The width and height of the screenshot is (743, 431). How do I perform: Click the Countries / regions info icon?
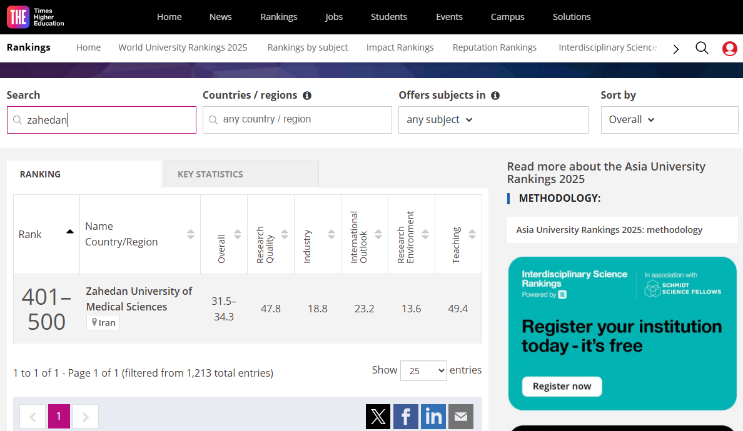(x=307, y=96)
